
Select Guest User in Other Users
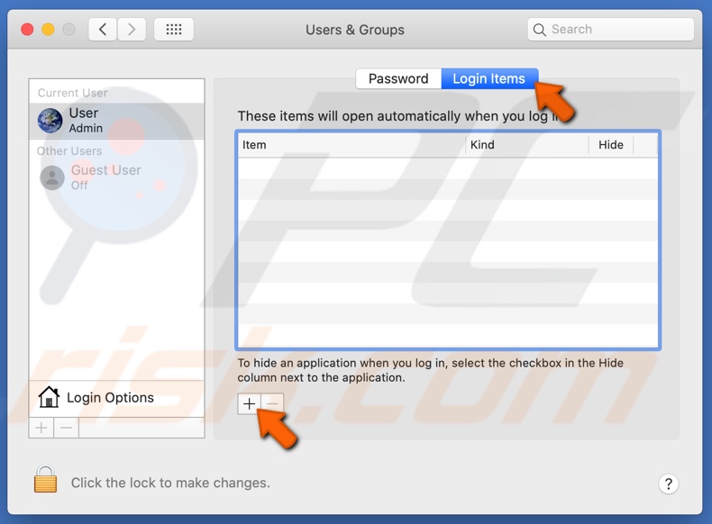tap(116, 177)
